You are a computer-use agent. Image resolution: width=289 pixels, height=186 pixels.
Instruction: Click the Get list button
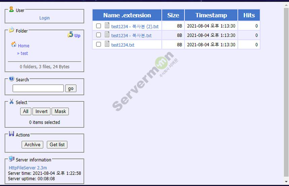[57, 145]
